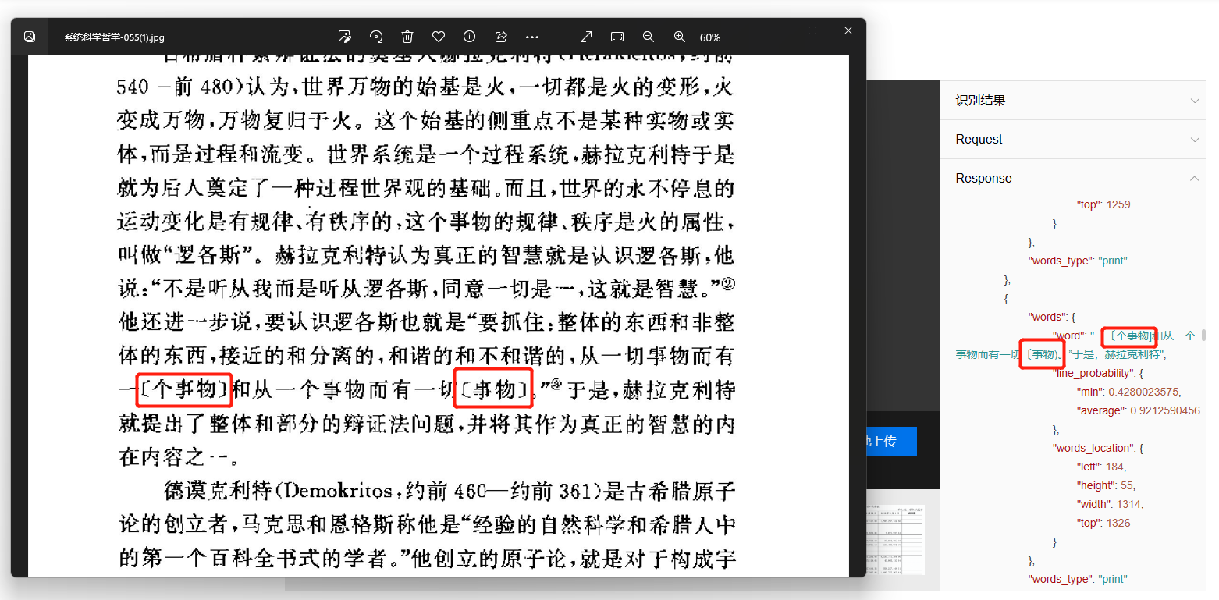
Task: Click the blue 上传 upload button
Action: click(890, 442)
